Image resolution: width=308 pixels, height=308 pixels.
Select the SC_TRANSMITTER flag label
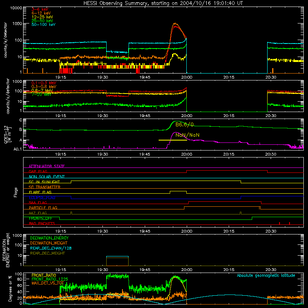click(x=45, y=187)
